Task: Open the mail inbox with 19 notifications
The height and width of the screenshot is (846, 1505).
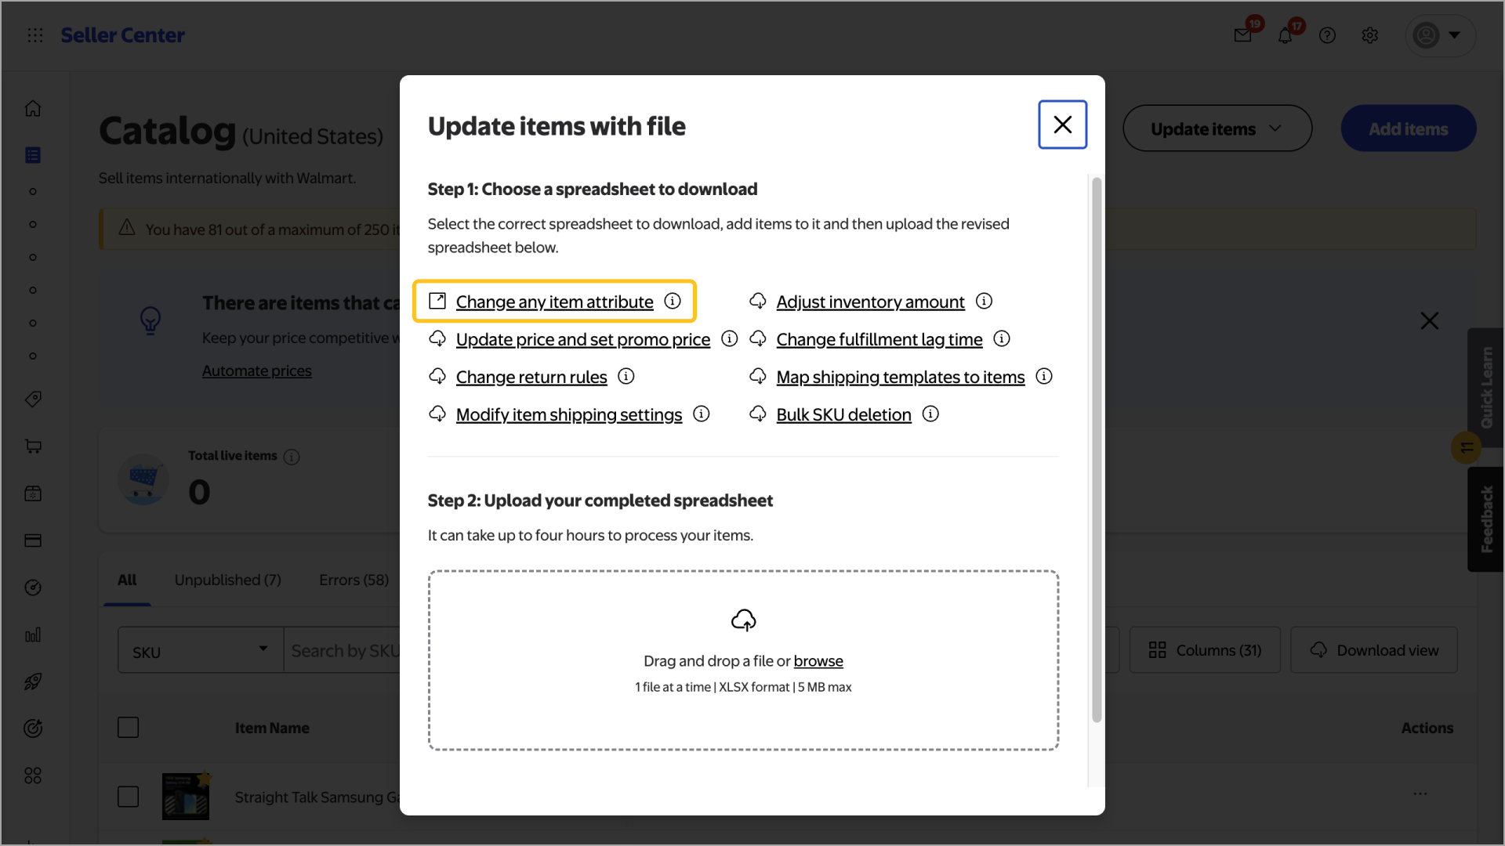Action: coord(1242,35)
